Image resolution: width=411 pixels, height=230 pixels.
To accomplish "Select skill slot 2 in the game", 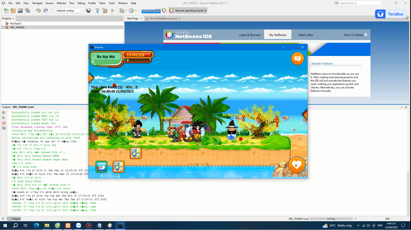I will (x=118, y=167).
